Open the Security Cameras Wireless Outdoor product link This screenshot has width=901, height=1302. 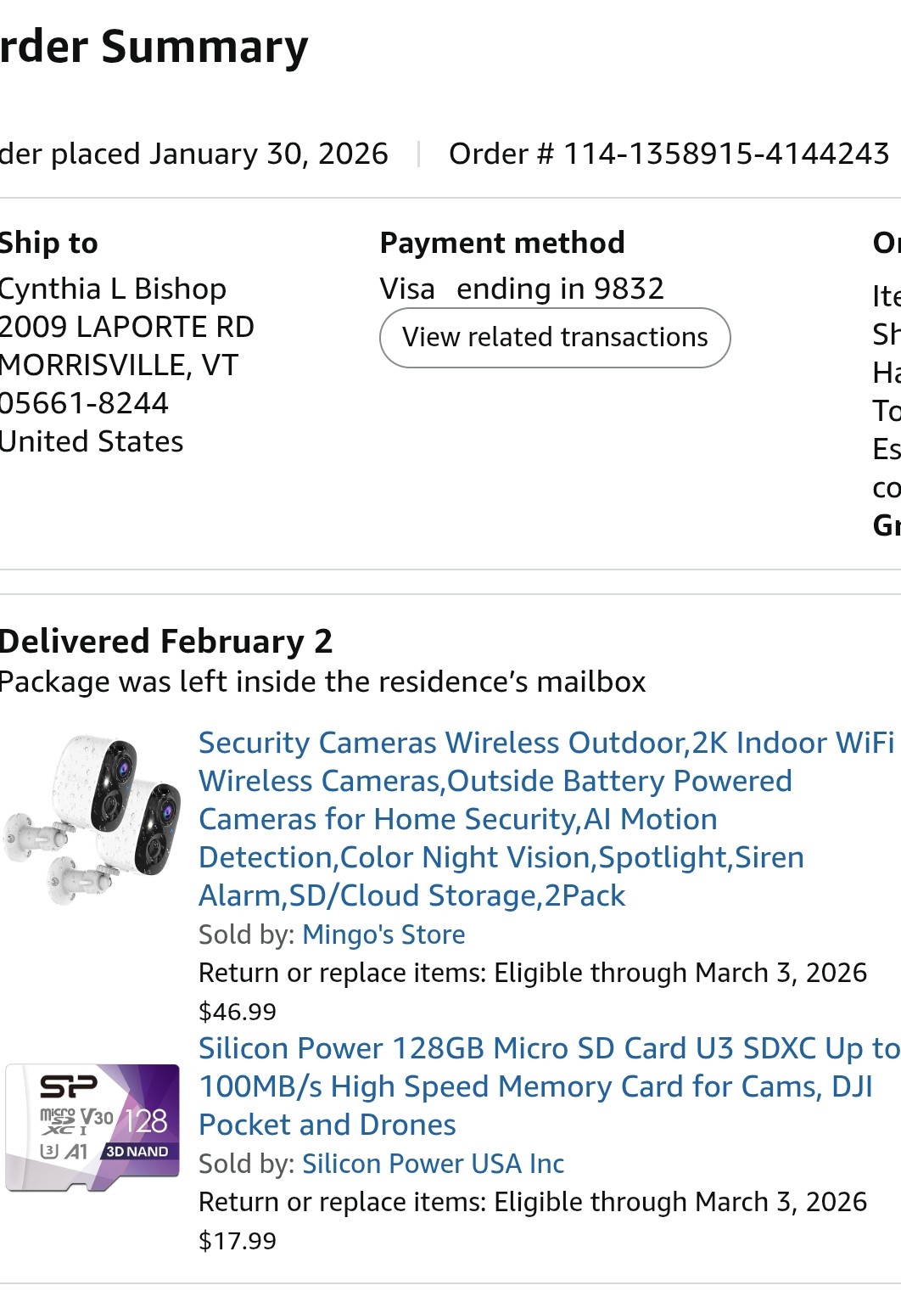[x=501, y=818]
